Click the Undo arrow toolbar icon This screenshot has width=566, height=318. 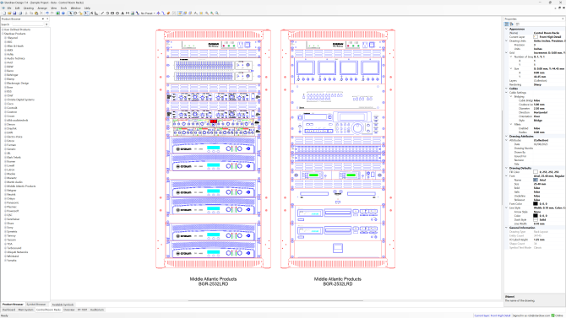[47, 13]
